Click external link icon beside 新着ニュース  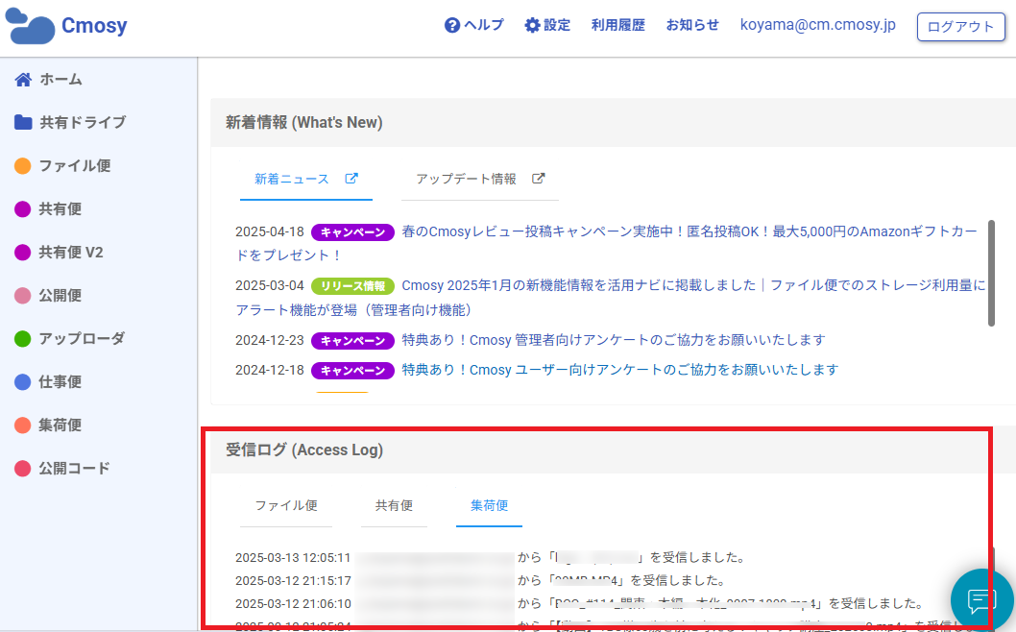tap(351, 179)
